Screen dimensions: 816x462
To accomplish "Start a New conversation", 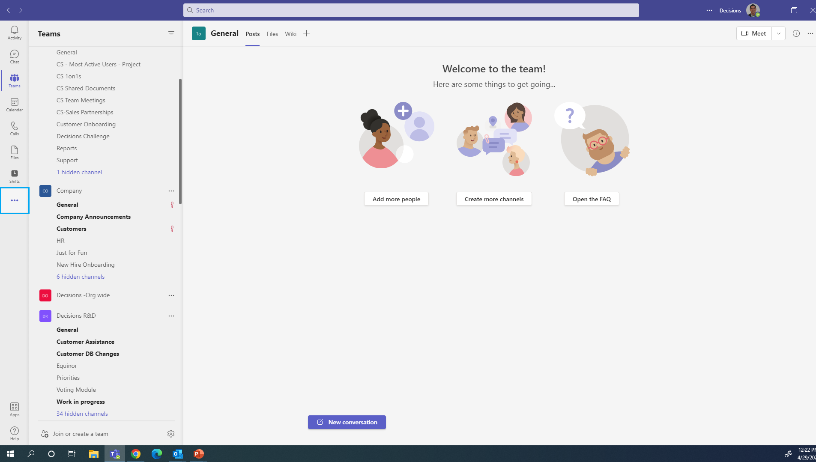I will pyautogui.click(x=347, y=422).
